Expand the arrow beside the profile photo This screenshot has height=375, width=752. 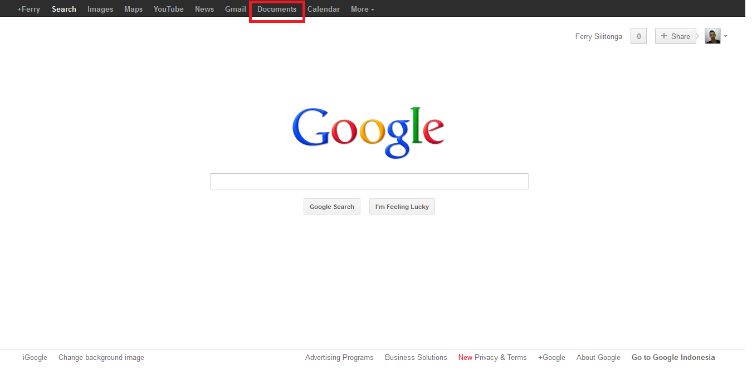(x=725, y=37)
